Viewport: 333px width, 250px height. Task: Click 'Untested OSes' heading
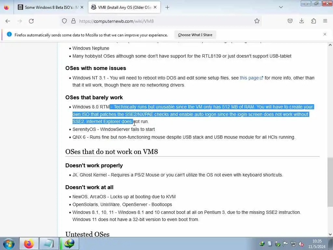(87, 234)
